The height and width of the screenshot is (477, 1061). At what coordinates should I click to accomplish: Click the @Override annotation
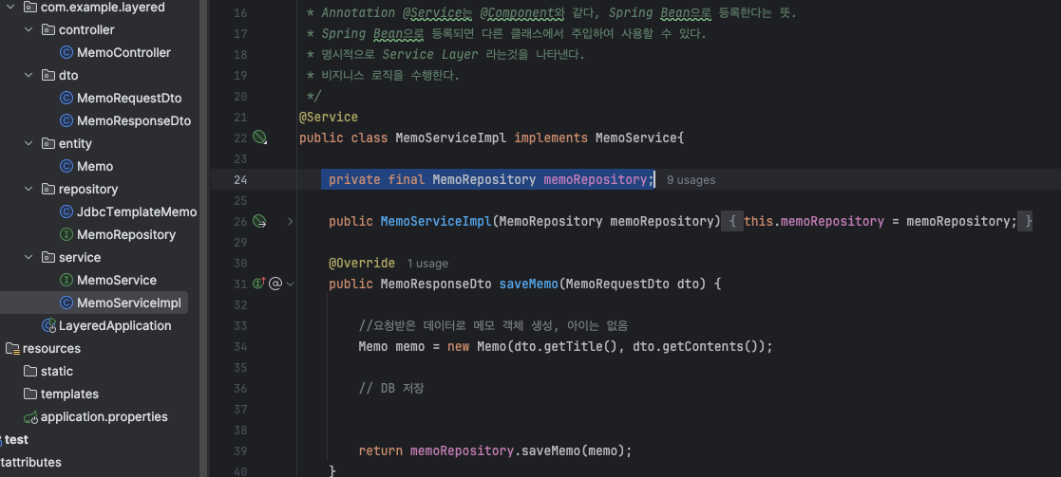(362, 263)
